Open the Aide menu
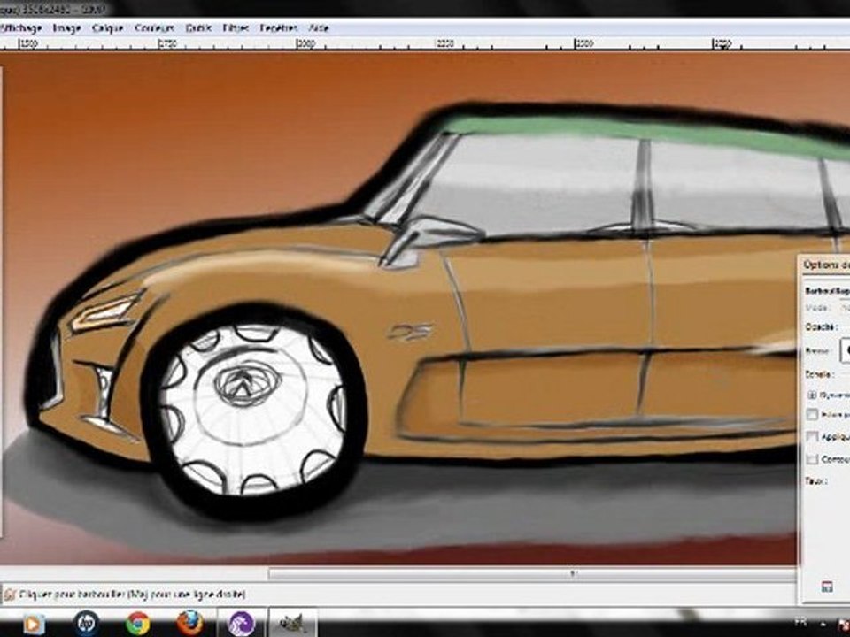This screenshot has width=850, height=637. 319,27
